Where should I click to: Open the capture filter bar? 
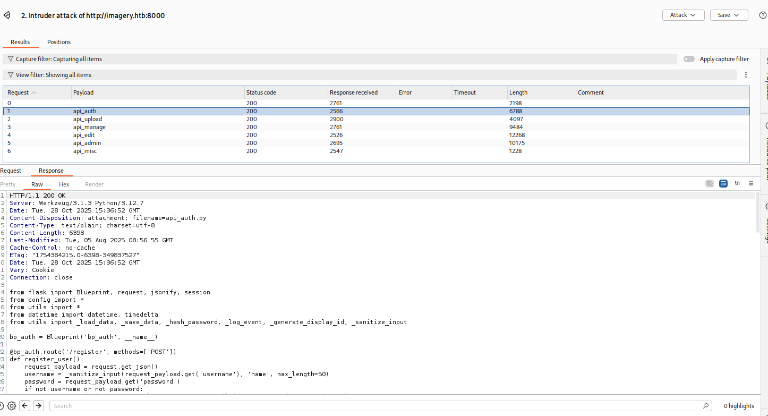pos(340,59)
